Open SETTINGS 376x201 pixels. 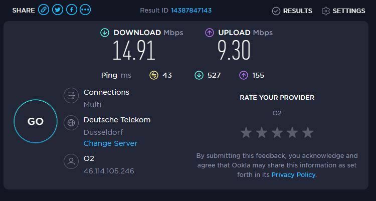click(343, 11)
